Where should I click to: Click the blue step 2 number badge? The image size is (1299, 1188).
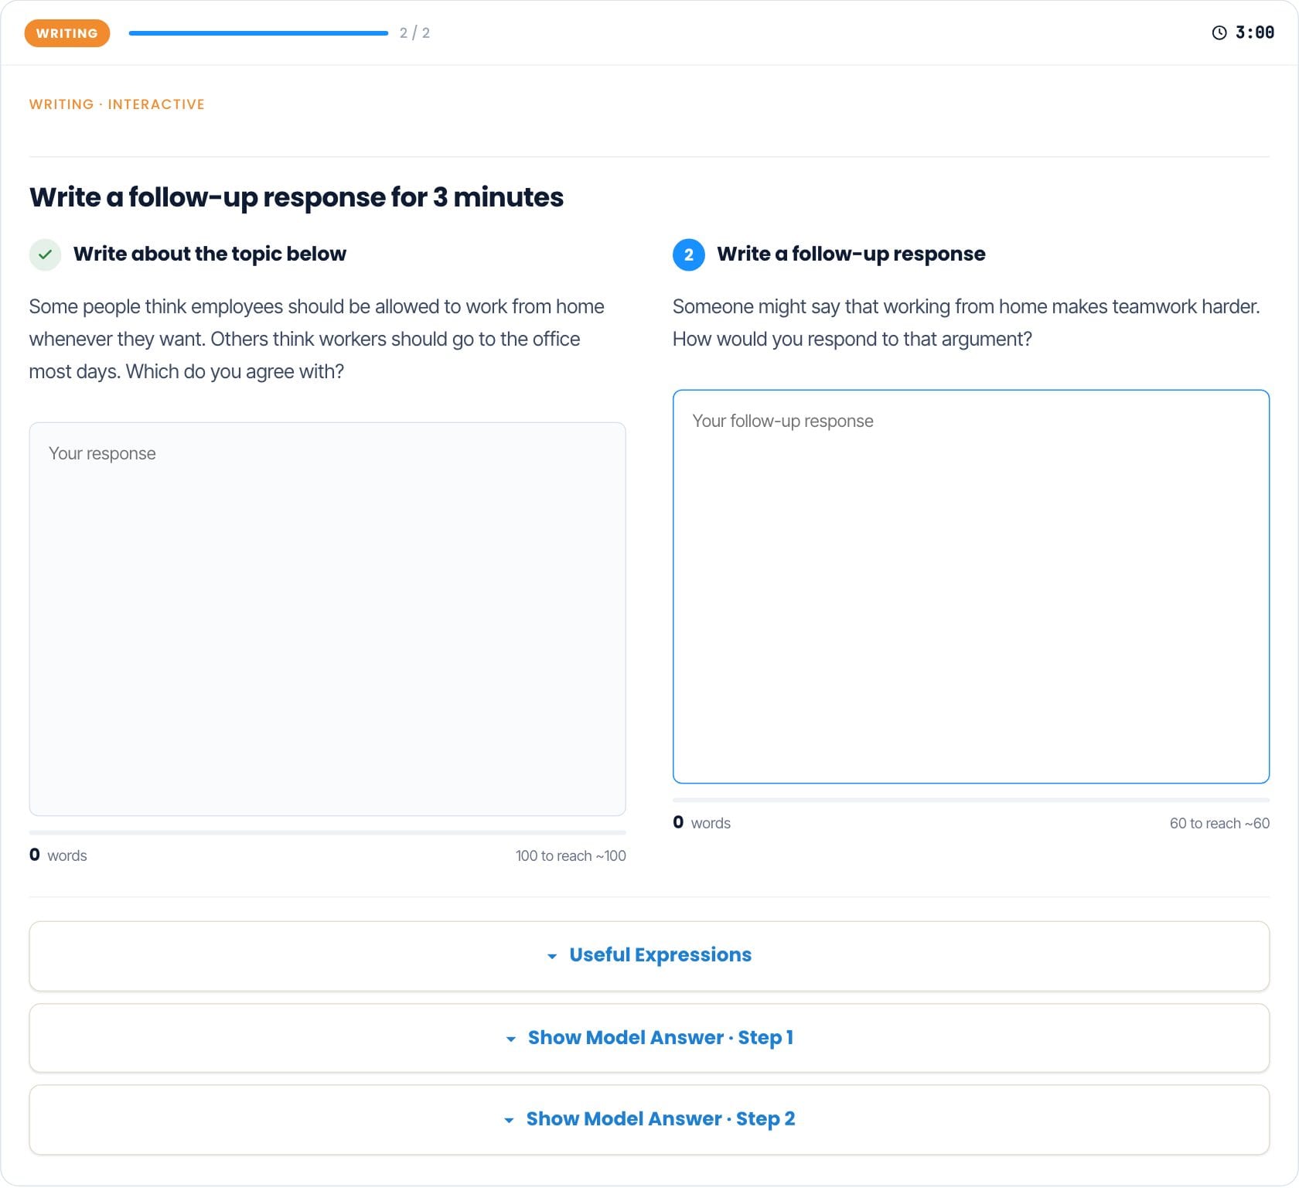click(x=688, y=254)
